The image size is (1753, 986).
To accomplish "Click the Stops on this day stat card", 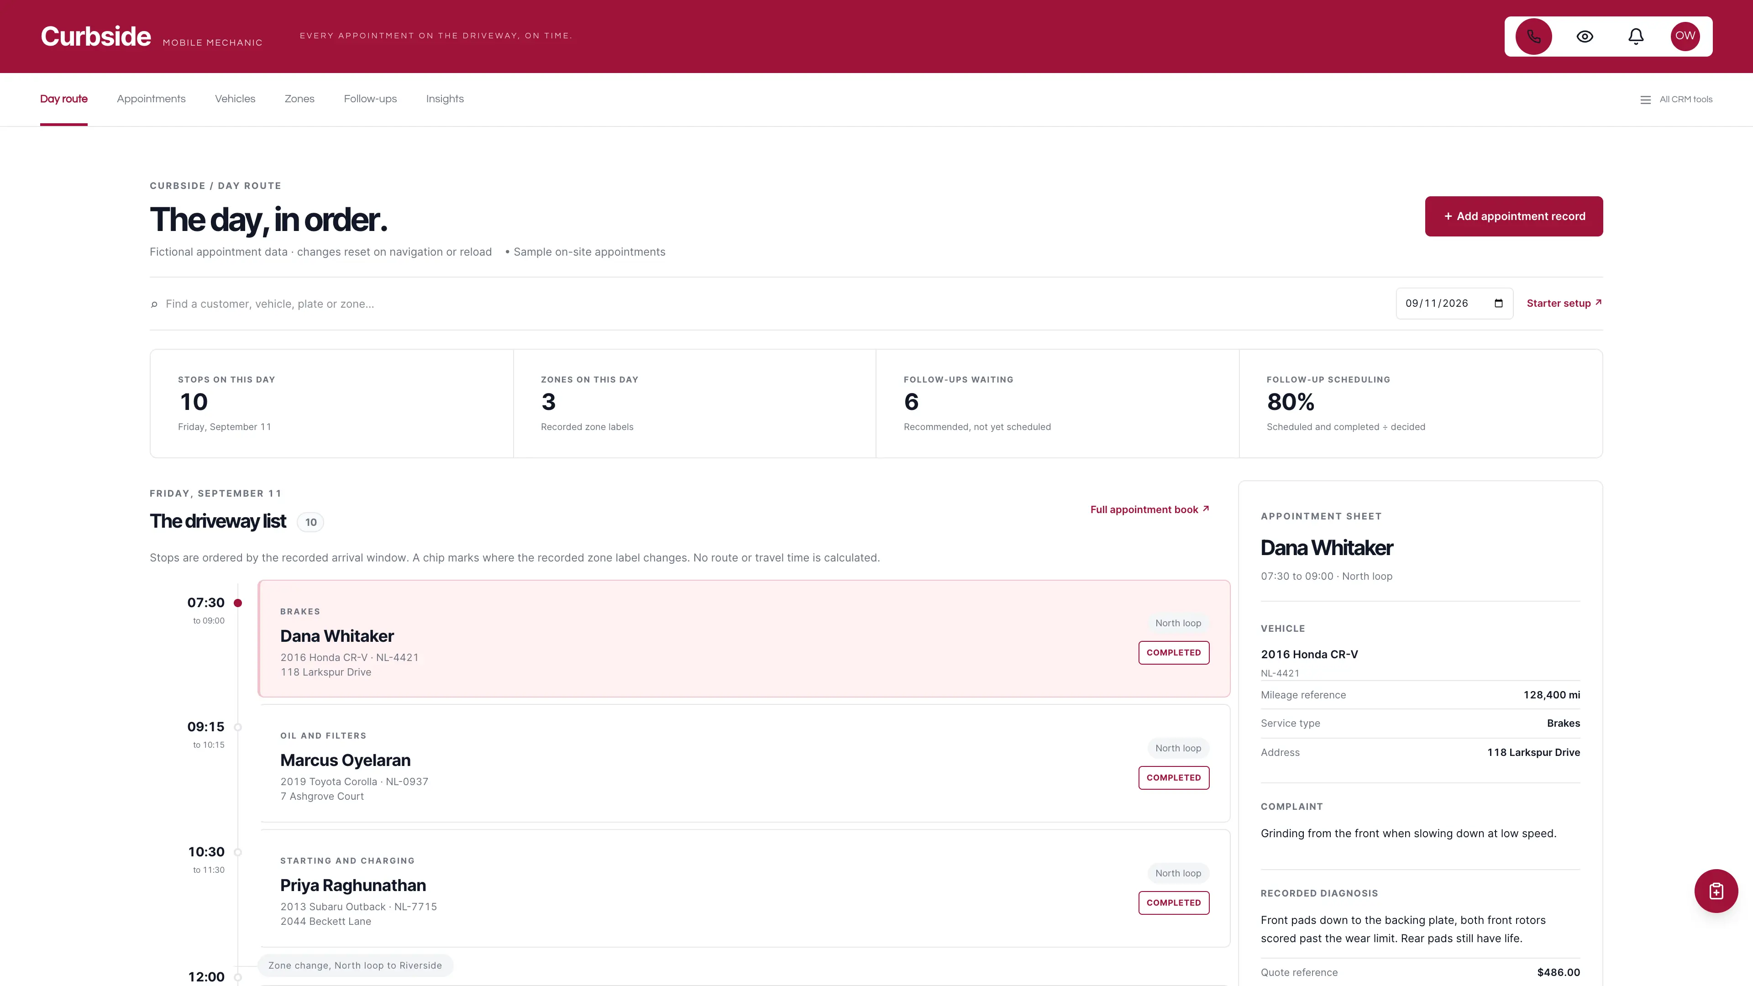I will [332, 404].
